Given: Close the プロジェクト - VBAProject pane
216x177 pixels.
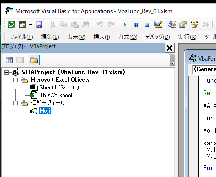Looking at the screenshot, I should (x=169, y=48).
